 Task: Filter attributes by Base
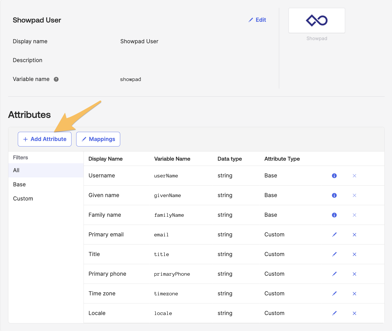[46, 185]
